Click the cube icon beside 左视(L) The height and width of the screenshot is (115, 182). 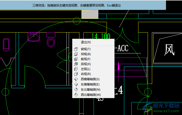pos(76,69)
